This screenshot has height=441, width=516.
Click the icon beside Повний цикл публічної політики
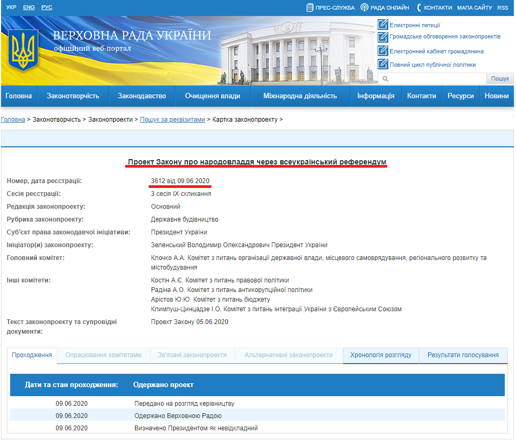click(x=382, y=64)
